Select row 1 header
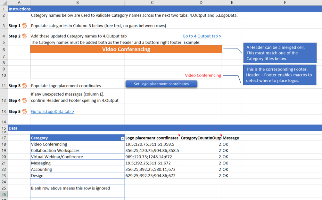The height and width of the screenshot is (200, 322). coord(4,9)
